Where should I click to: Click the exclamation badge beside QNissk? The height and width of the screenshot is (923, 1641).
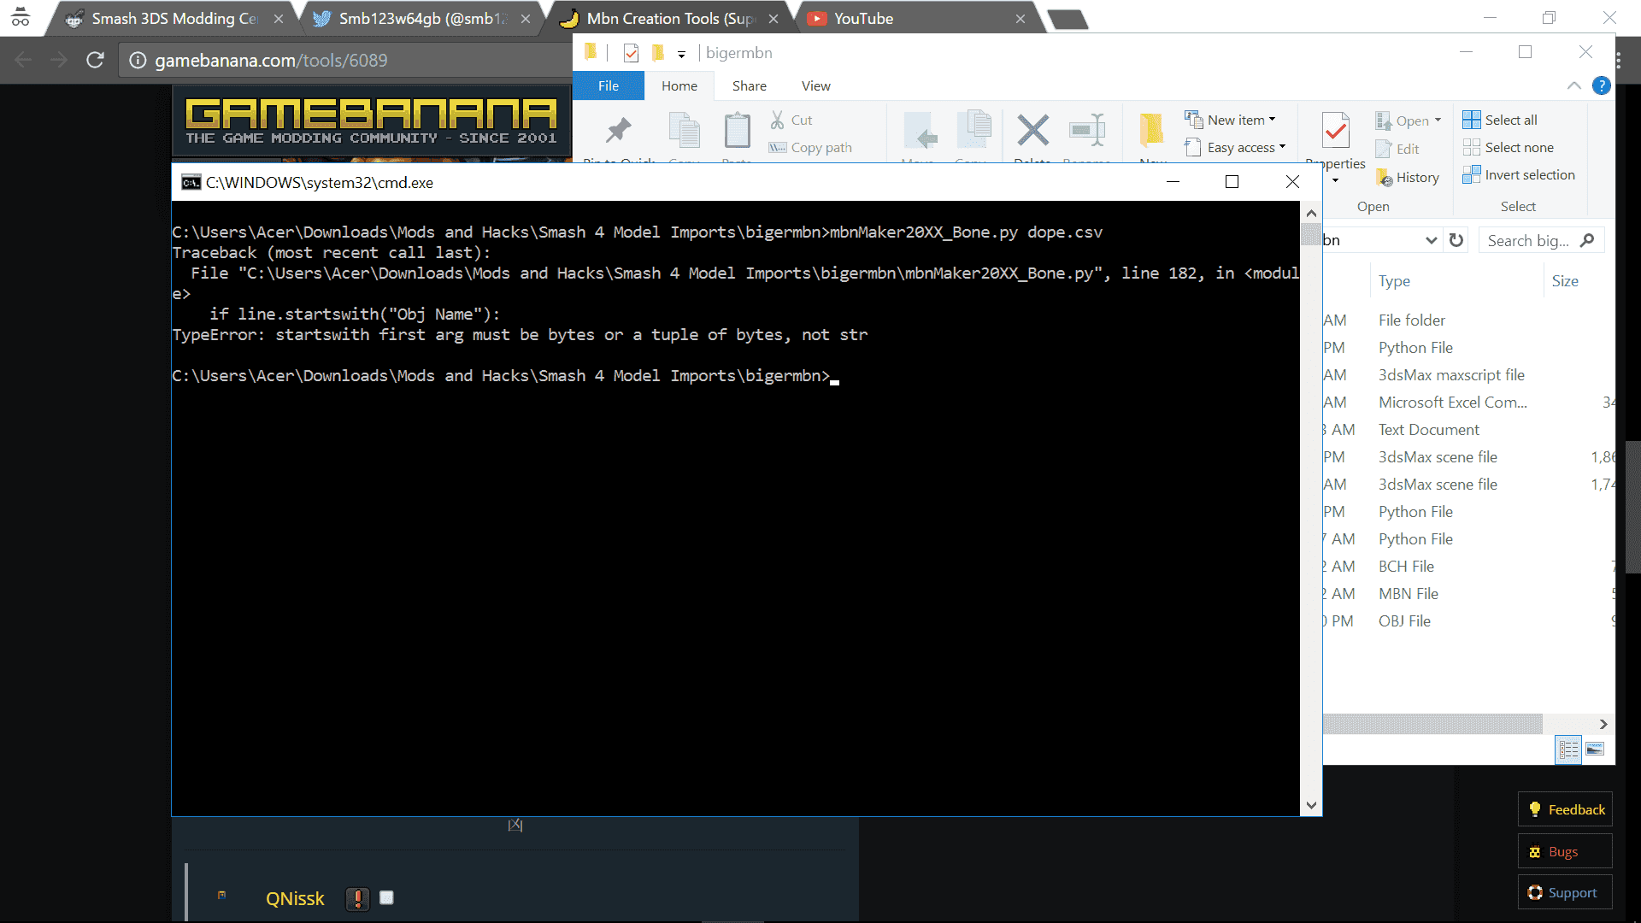point(357,898)
